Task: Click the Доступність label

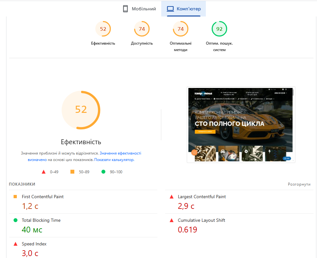Action: click(142, 43)
